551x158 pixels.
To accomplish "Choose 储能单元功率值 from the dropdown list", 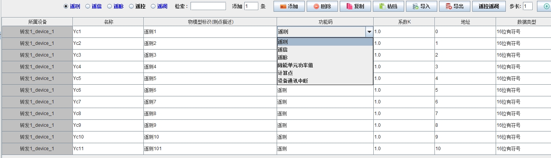I will 295,65.
